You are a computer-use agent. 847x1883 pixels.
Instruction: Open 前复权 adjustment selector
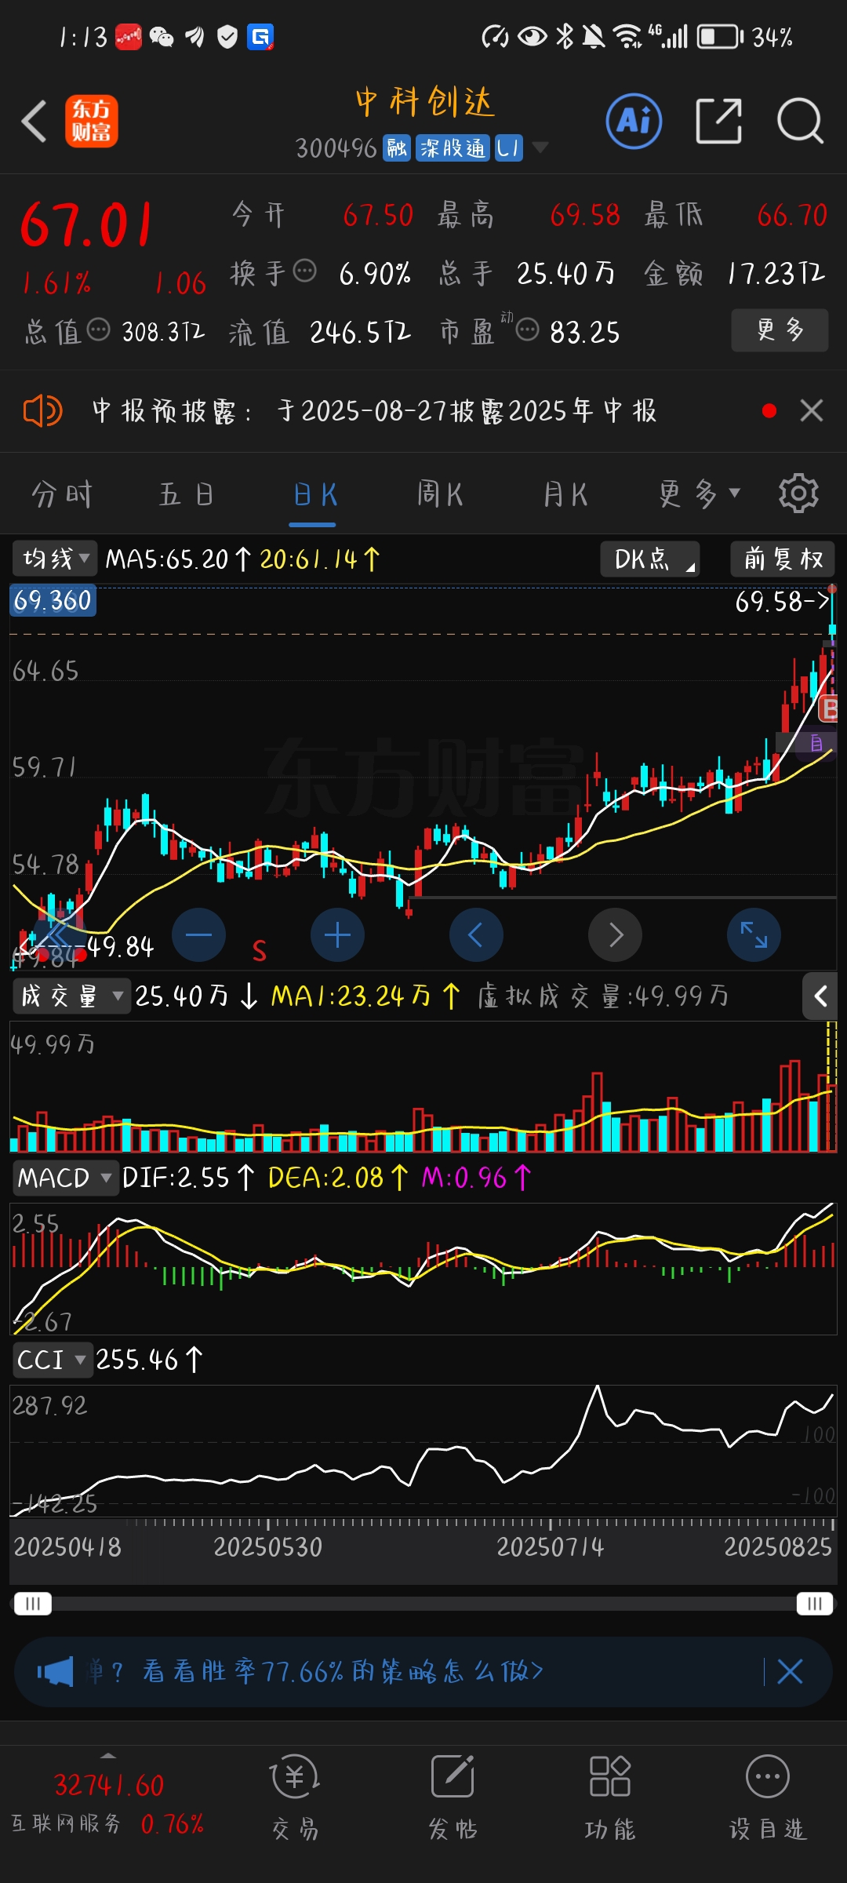coord(783,559)
